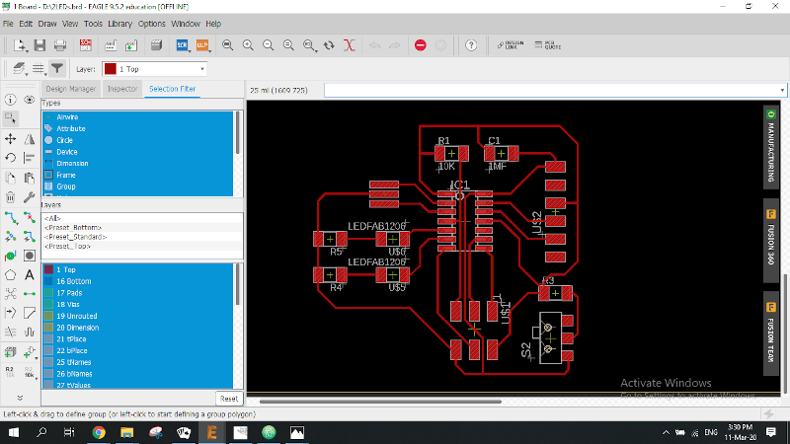The image size is (790, 444).
Task: Click the PCB Quote button
Action: (x=548, y=45)
